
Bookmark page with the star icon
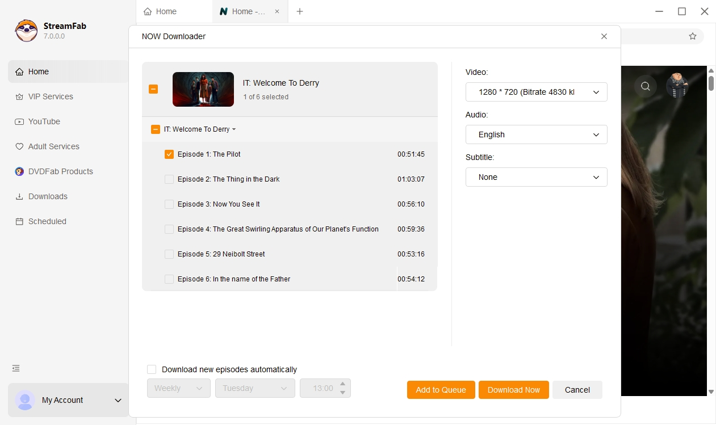tap(692, 36)
